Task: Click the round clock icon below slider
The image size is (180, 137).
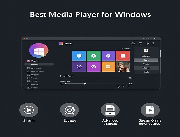Action: pyautogui.click(x=118, y=87)
